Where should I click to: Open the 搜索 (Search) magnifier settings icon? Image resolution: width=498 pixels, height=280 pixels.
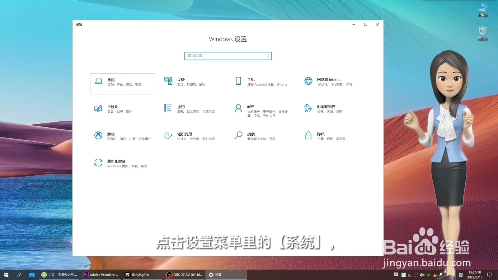click(238, 135)
